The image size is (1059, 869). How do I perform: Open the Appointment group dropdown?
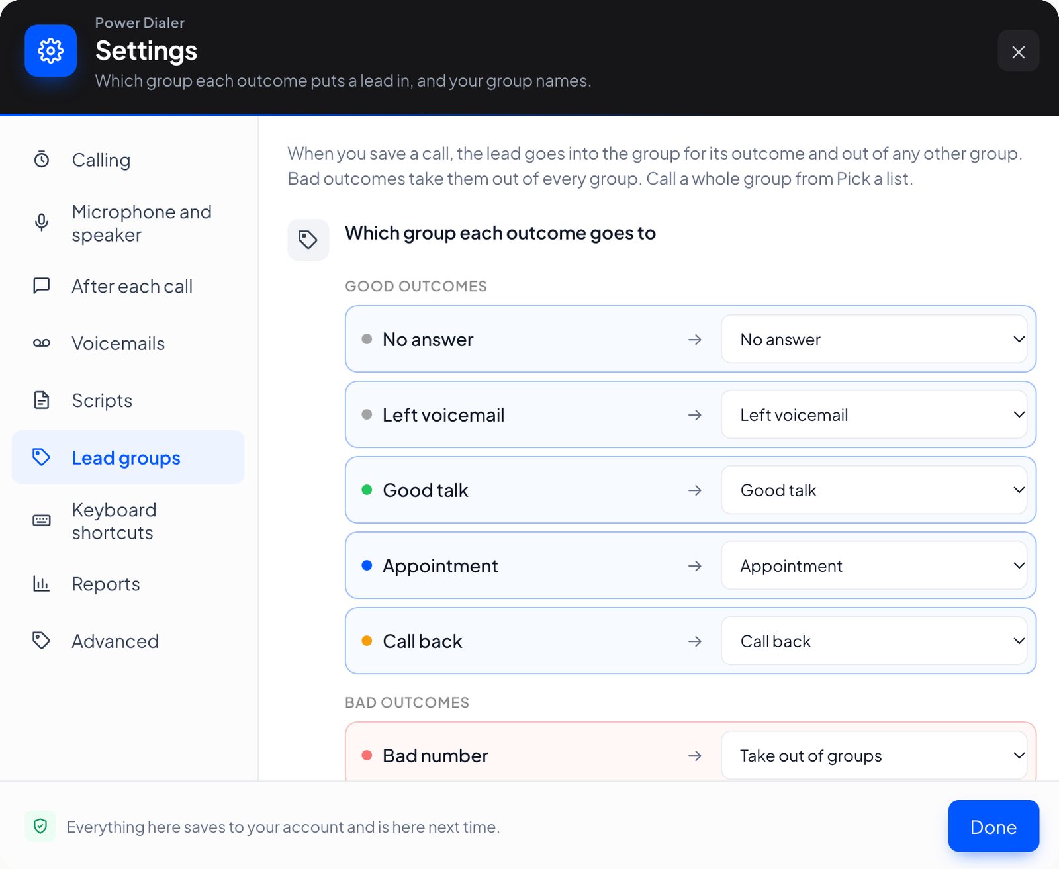(874, 565)
